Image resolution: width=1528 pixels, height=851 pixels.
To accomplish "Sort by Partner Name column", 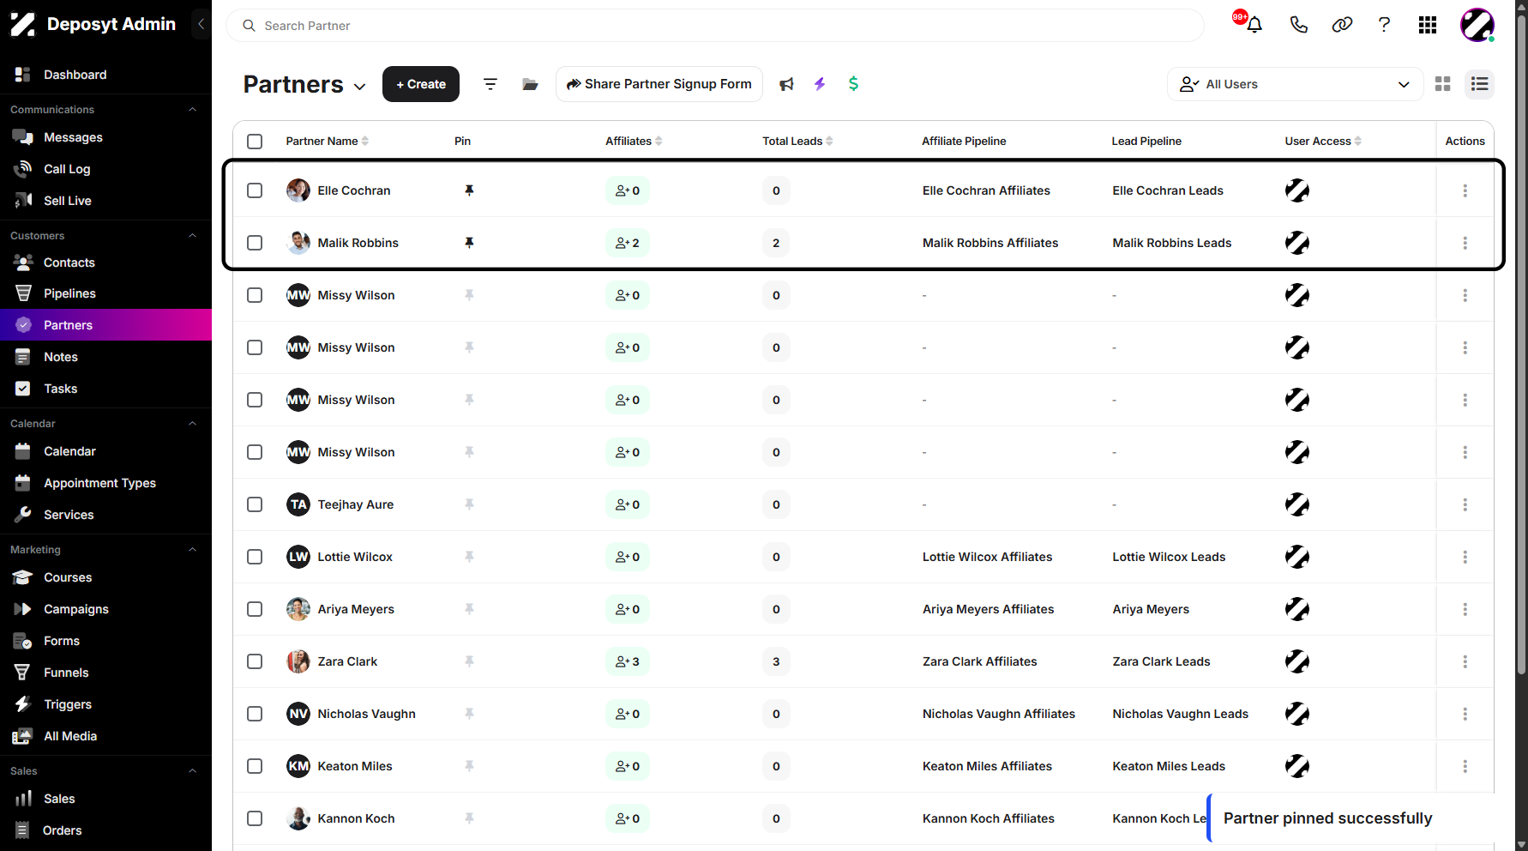I will [x=328, y=142].
